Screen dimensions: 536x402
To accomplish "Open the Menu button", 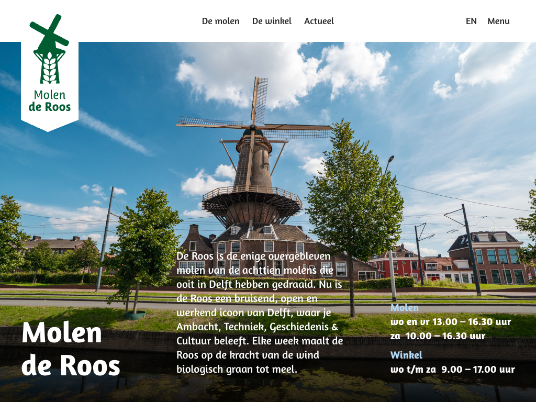I will tap(498, 21).
